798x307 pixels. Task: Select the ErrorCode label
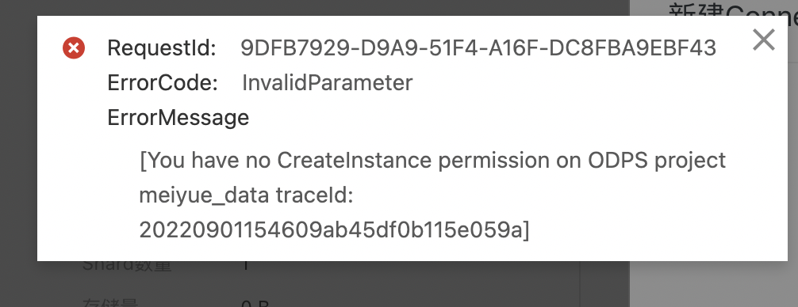tap(163, 83)
